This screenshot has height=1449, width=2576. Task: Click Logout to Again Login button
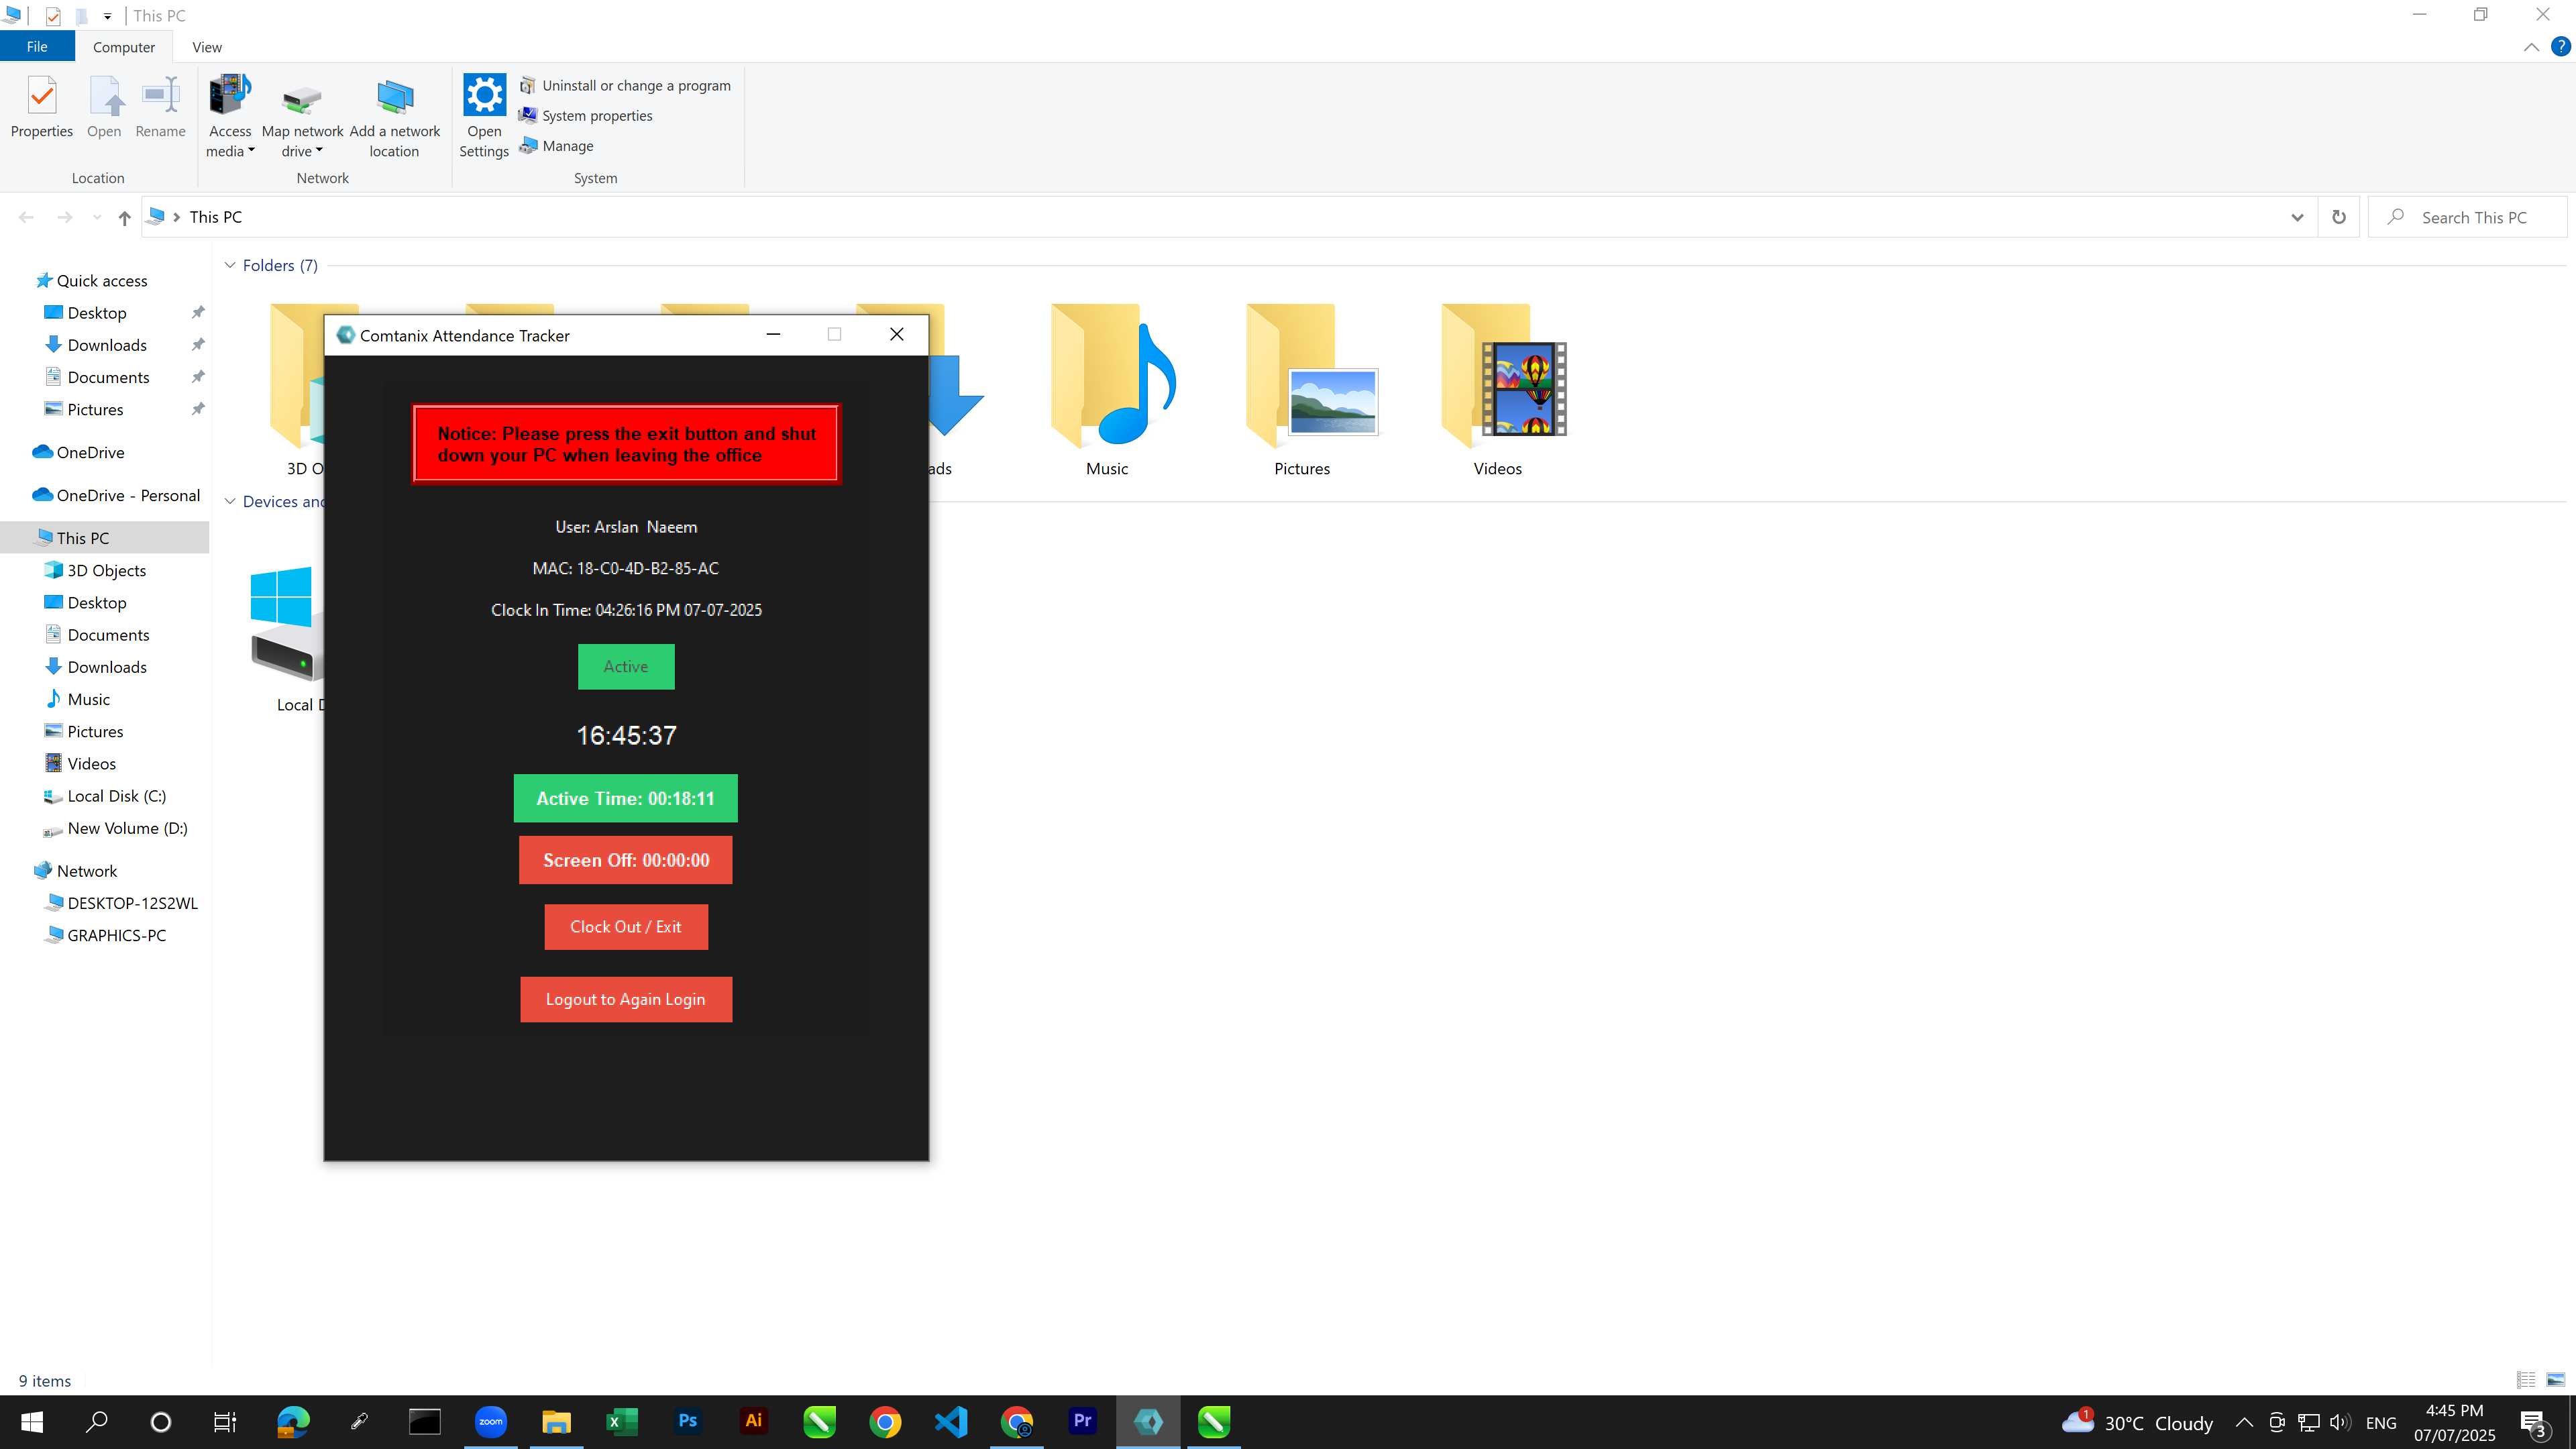click(x=626, y=999)
